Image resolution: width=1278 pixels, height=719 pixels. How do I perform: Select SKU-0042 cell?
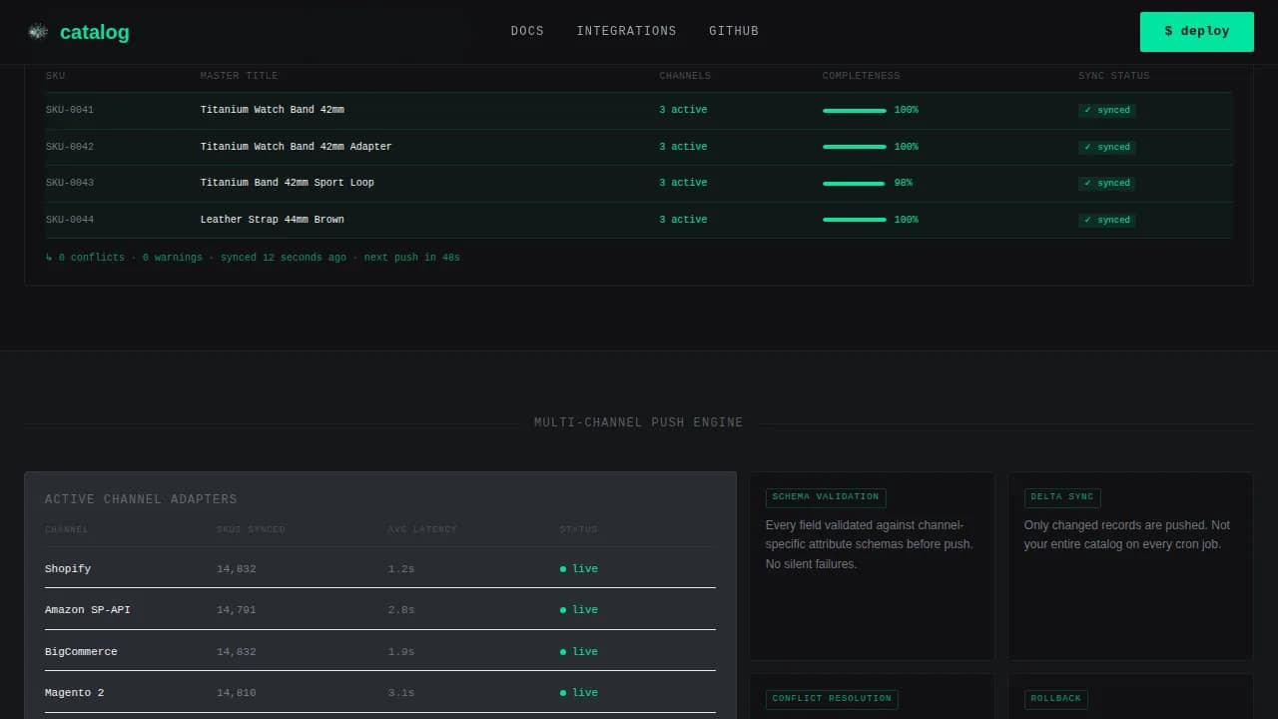pos(70,147)
